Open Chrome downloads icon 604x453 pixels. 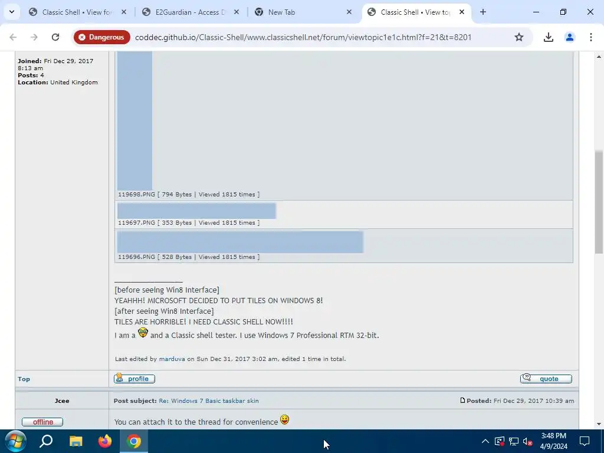click(x=548, y=37)
